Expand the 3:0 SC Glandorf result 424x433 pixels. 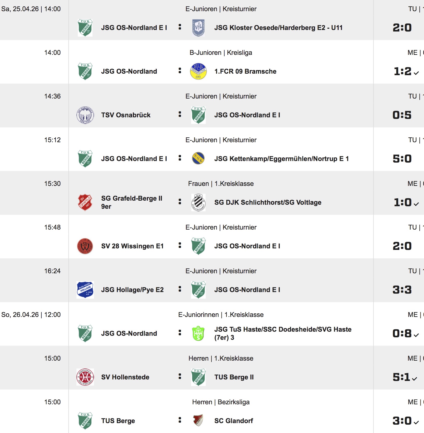[x=416, y=422]
